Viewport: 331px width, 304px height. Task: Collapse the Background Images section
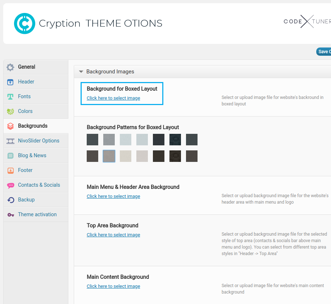(81, 72)
